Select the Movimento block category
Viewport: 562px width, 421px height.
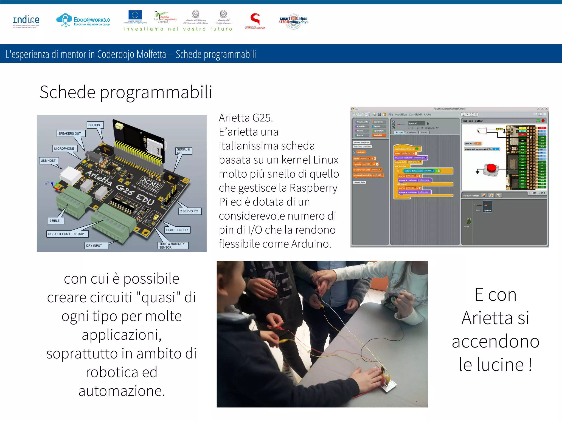(x=363, y=122)
